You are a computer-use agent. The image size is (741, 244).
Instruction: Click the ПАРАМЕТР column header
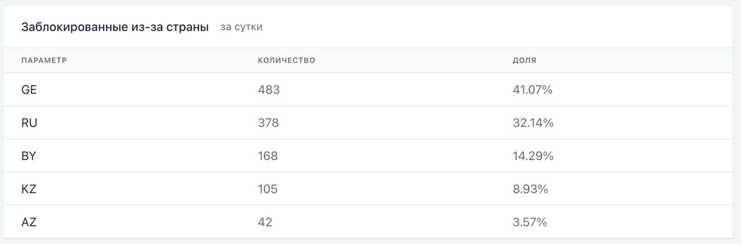tap(44, 60)
